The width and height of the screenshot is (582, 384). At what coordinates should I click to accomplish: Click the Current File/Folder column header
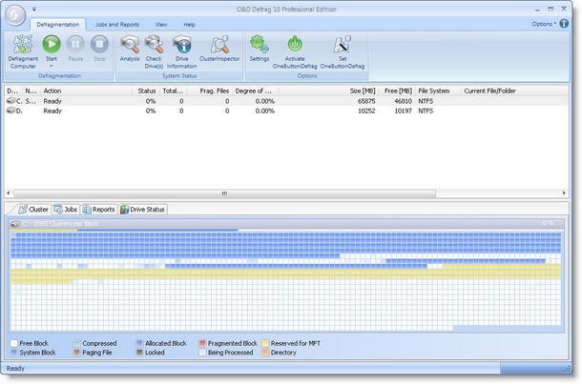(x=514, y=91)
